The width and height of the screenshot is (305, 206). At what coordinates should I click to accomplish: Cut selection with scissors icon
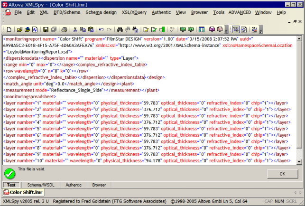pyautogui.click(x=75, y=29)
